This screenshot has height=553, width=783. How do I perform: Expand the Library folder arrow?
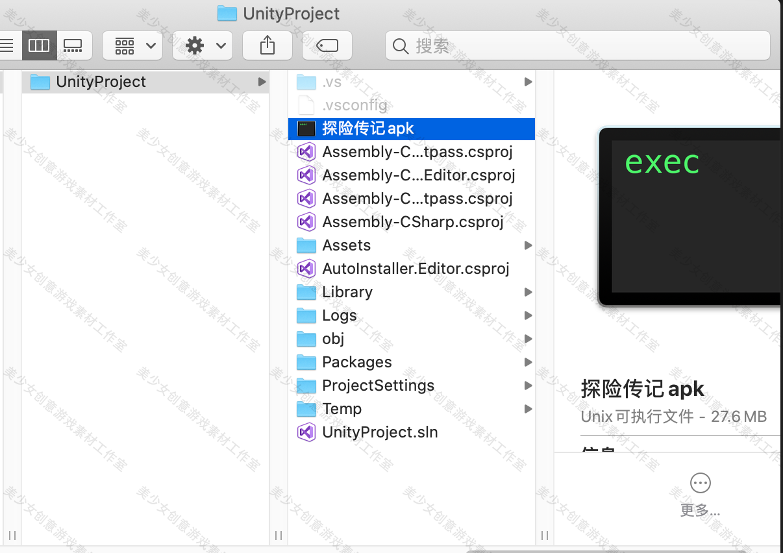528,292
